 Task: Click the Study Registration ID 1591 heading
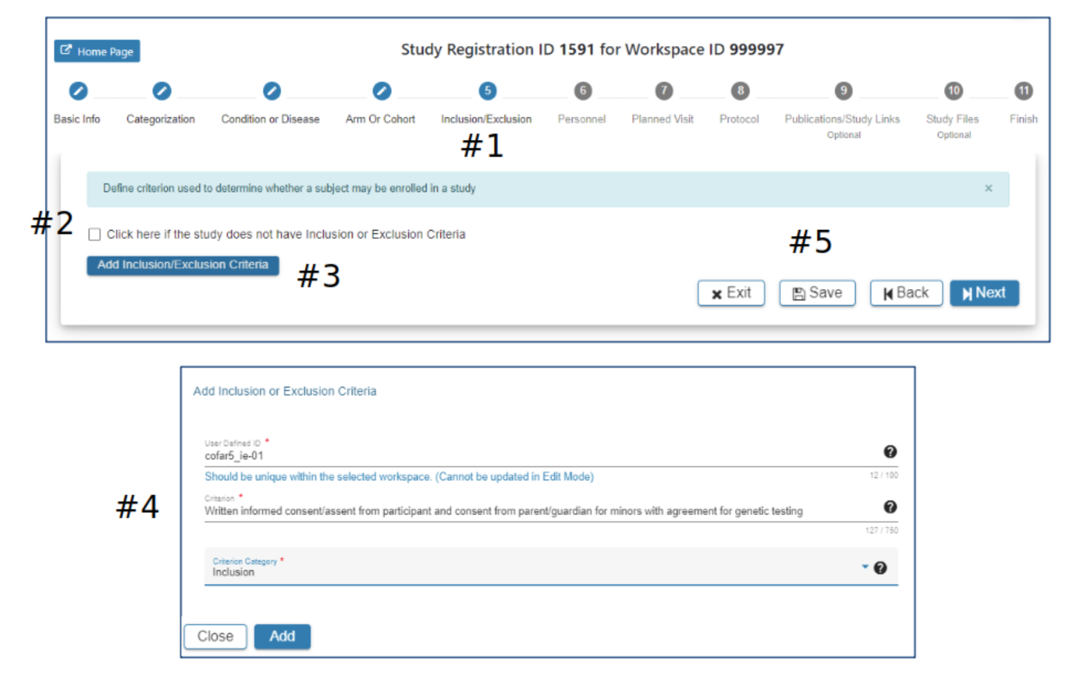point(592,50)
